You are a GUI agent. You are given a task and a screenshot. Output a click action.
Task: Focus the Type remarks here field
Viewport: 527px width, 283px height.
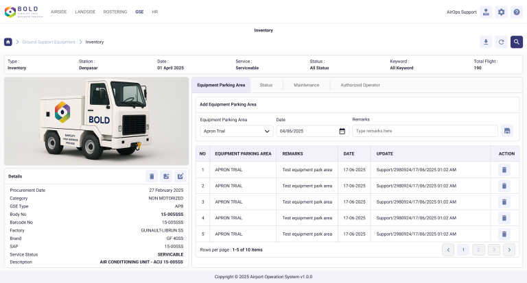tap(425, 131)
